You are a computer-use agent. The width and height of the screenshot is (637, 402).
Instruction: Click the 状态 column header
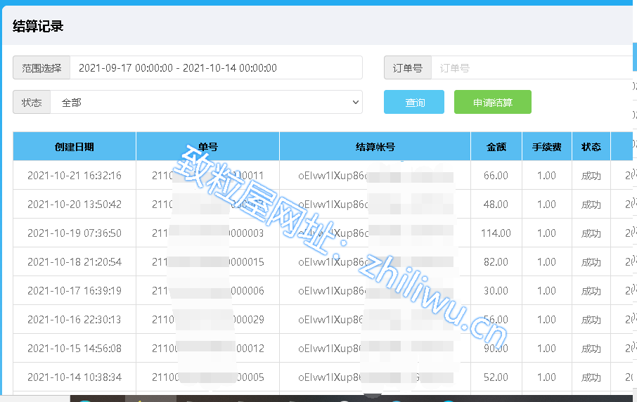(591, 147)
